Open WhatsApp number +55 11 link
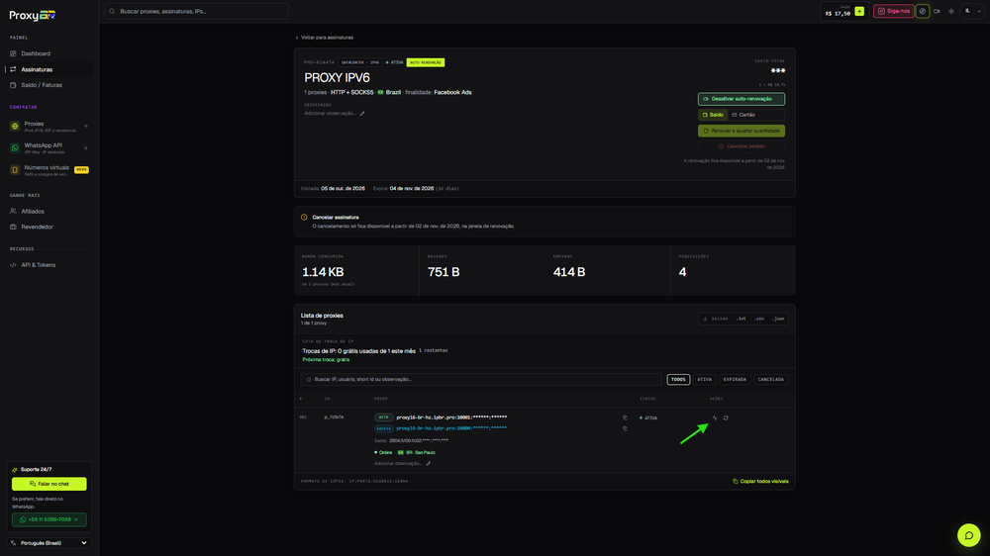 click(49, 520)
